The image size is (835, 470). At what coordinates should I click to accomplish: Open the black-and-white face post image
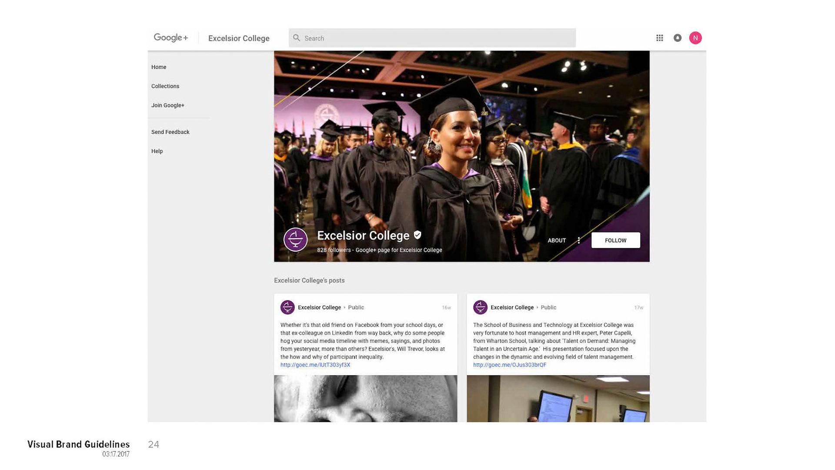[365, 398]
